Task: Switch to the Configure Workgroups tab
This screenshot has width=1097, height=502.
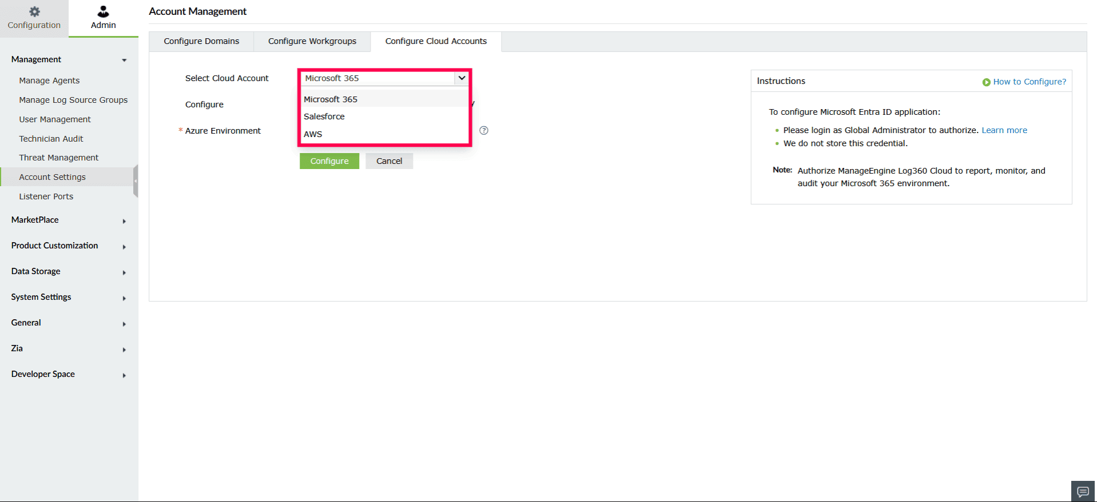Action: [312, 41]
